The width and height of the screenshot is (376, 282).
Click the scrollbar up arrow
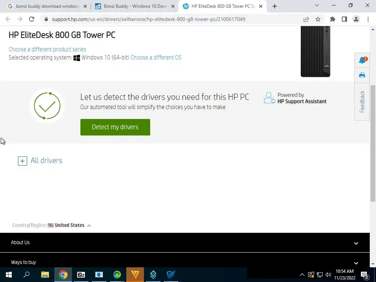click(x=373, y=29)
